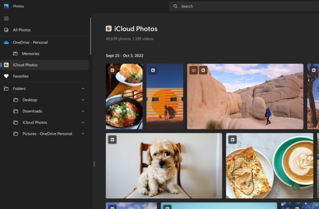Open the Downloads folder entry
Viewport: 319px width, 209px height.
coord(45,111)
